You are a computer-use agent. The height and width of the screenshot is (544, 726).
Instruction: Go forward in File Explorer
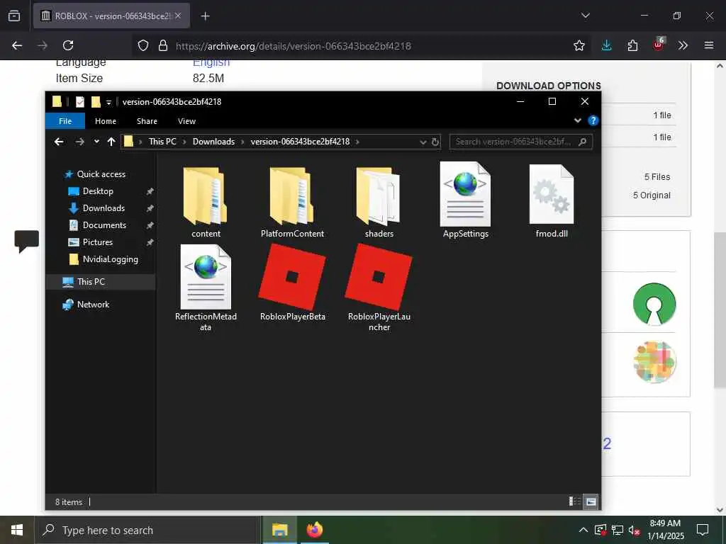79,142
